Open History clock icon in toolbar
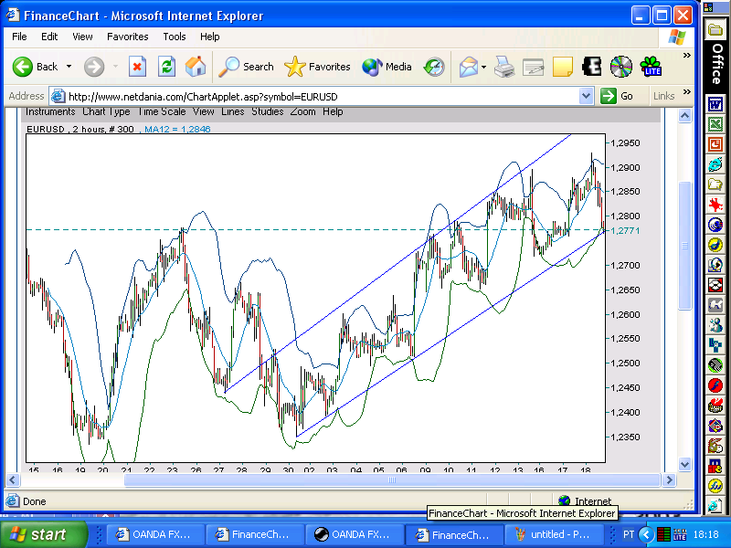 coord(434,67)
